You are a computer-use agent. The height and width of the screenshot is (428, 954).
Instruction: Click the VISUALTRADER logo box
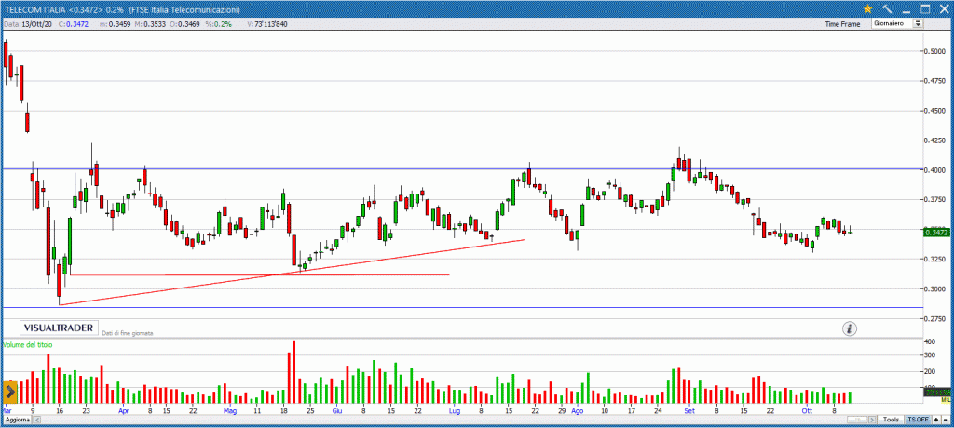coord(59,328)
